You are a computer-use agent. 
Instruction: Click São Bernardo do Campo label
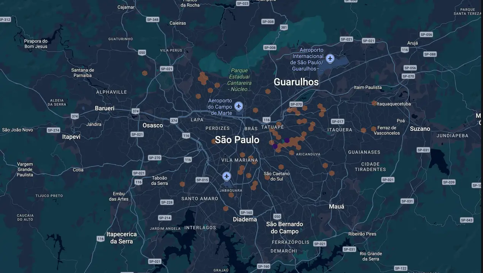(x=284, y=227)
